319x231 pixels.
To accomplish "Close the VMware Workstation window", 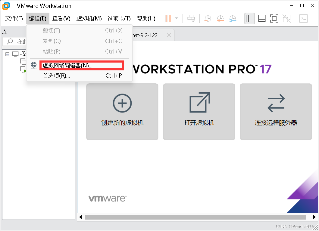I will [x=313, y=6].
